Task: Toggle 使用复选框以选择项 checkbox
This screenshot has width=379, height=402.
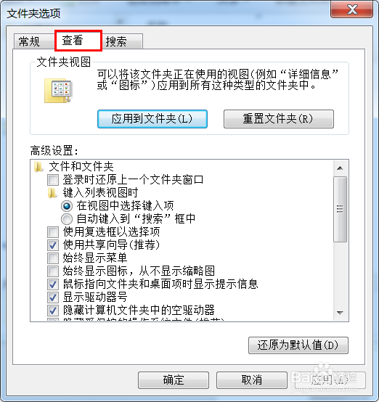Action: (53, 232)
